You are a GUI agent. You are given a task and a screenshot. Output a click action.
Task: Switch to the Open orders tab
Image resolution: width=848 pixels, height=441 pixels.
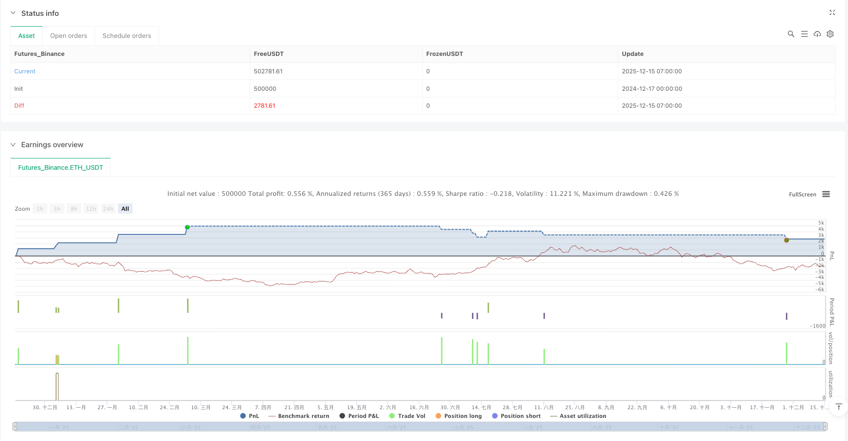pyautogui.click(x=69, y=36)
